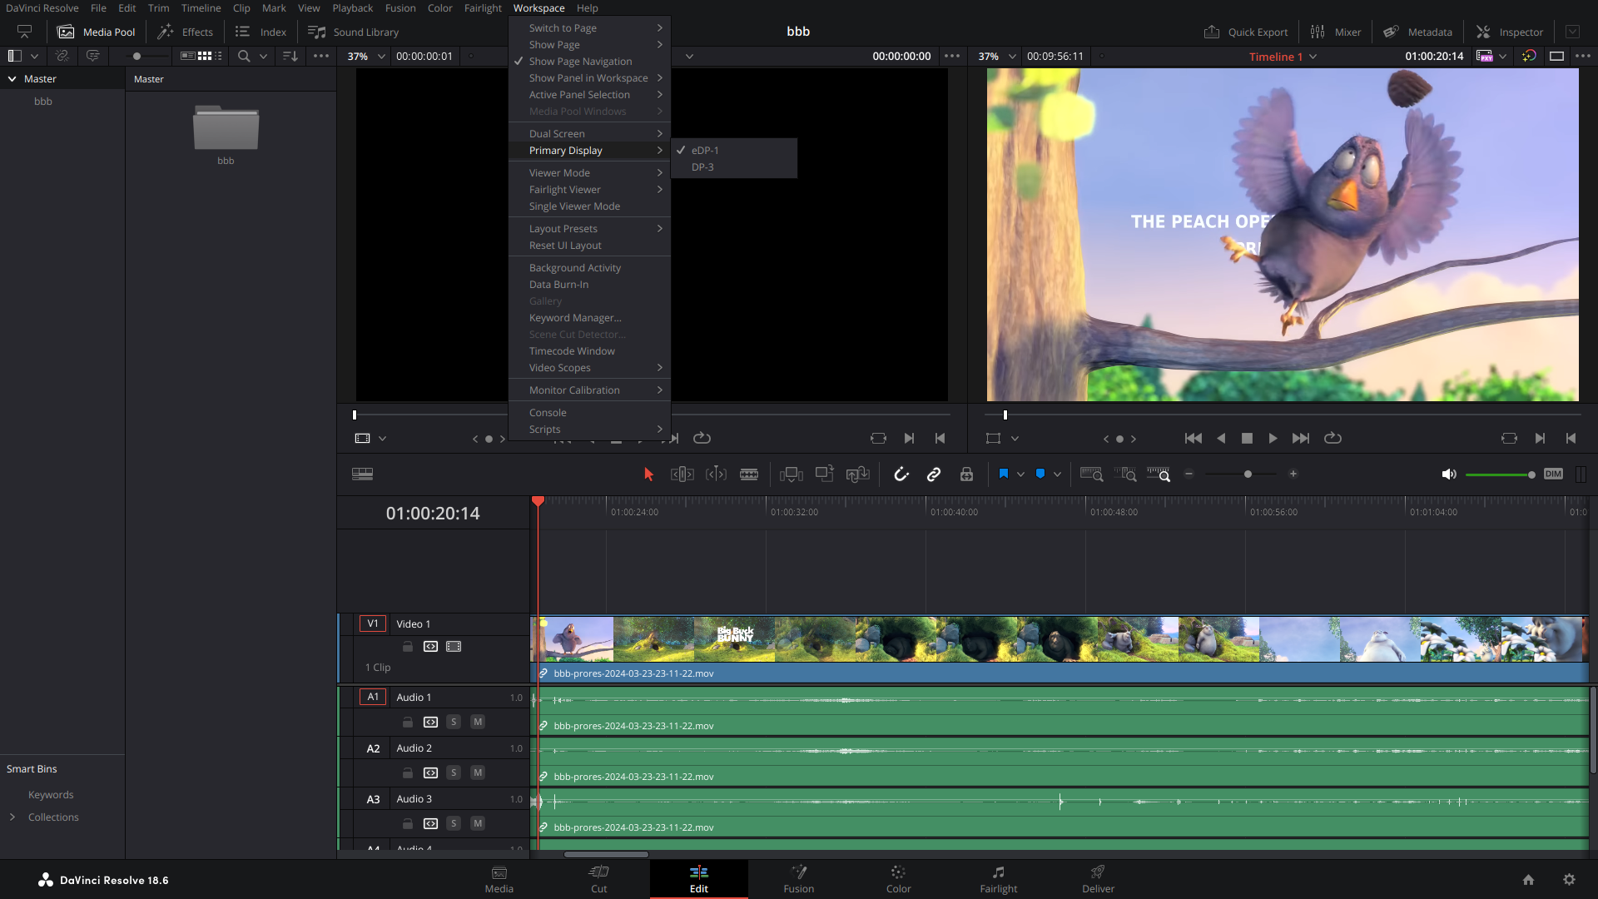1598x899 pixels.
Task: Click Custom Zoom icon
Action: tap(1159, 474)
